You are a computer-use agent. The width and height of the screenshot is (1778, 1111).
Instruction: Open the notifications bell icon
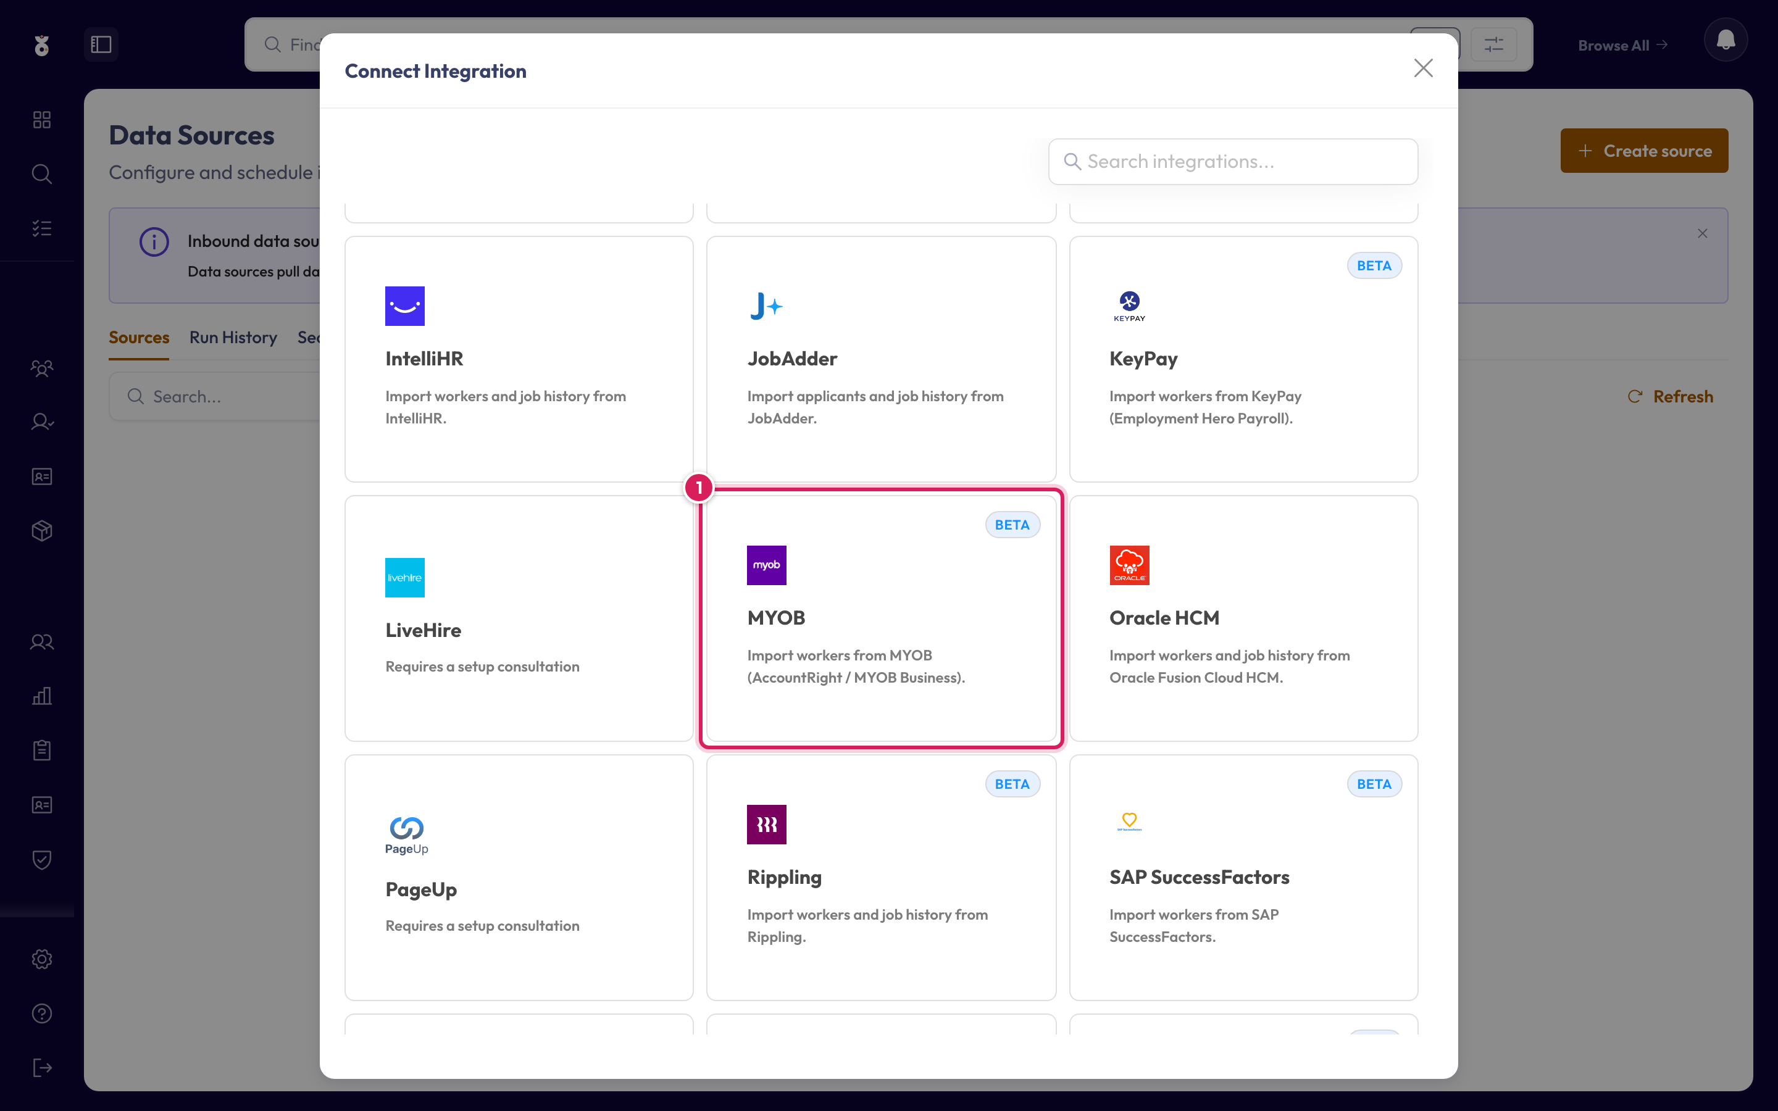[x=1725, y=40]
